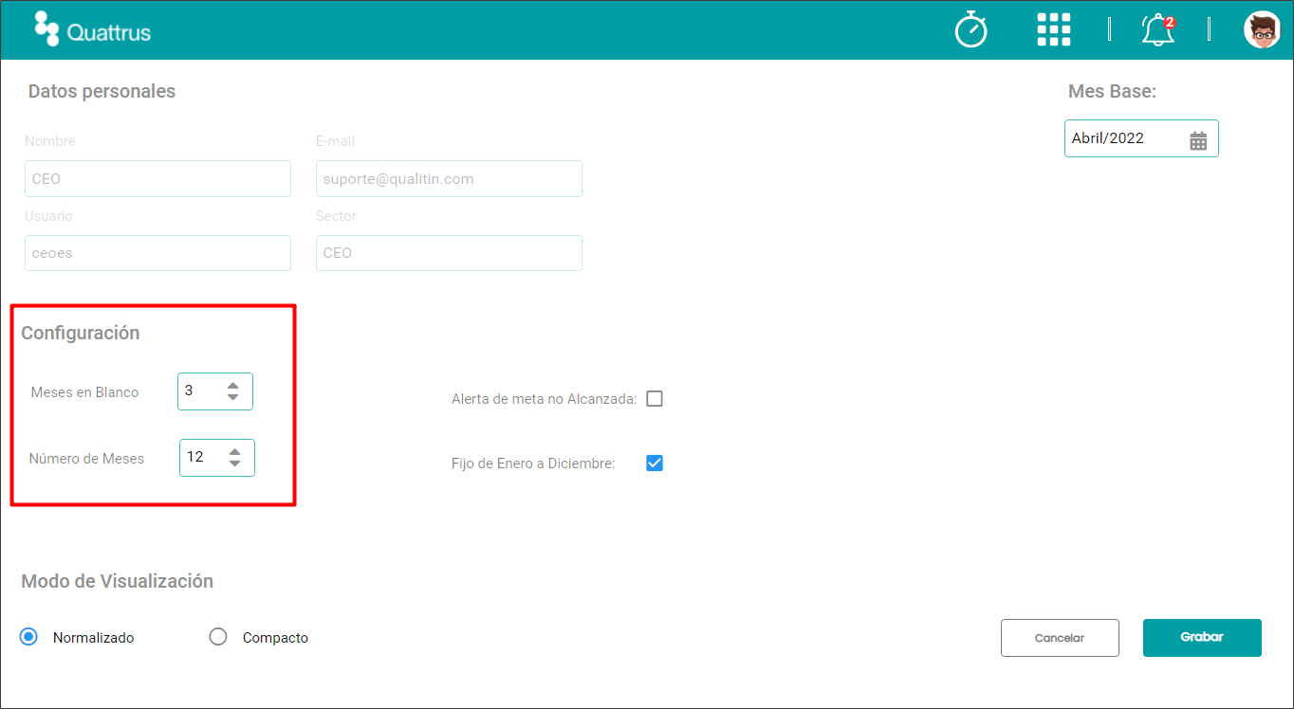Open the user avatar profile menu
The width and height of the screenshot is (1294, 709).
[1262, 29]
